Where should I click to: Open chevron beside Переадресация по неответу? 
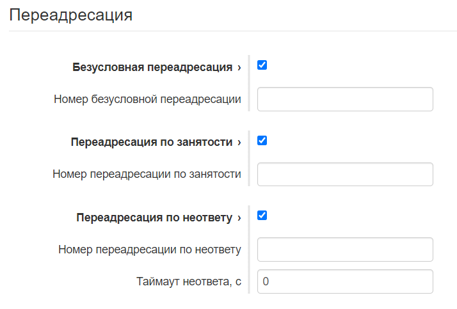point(239,218)
